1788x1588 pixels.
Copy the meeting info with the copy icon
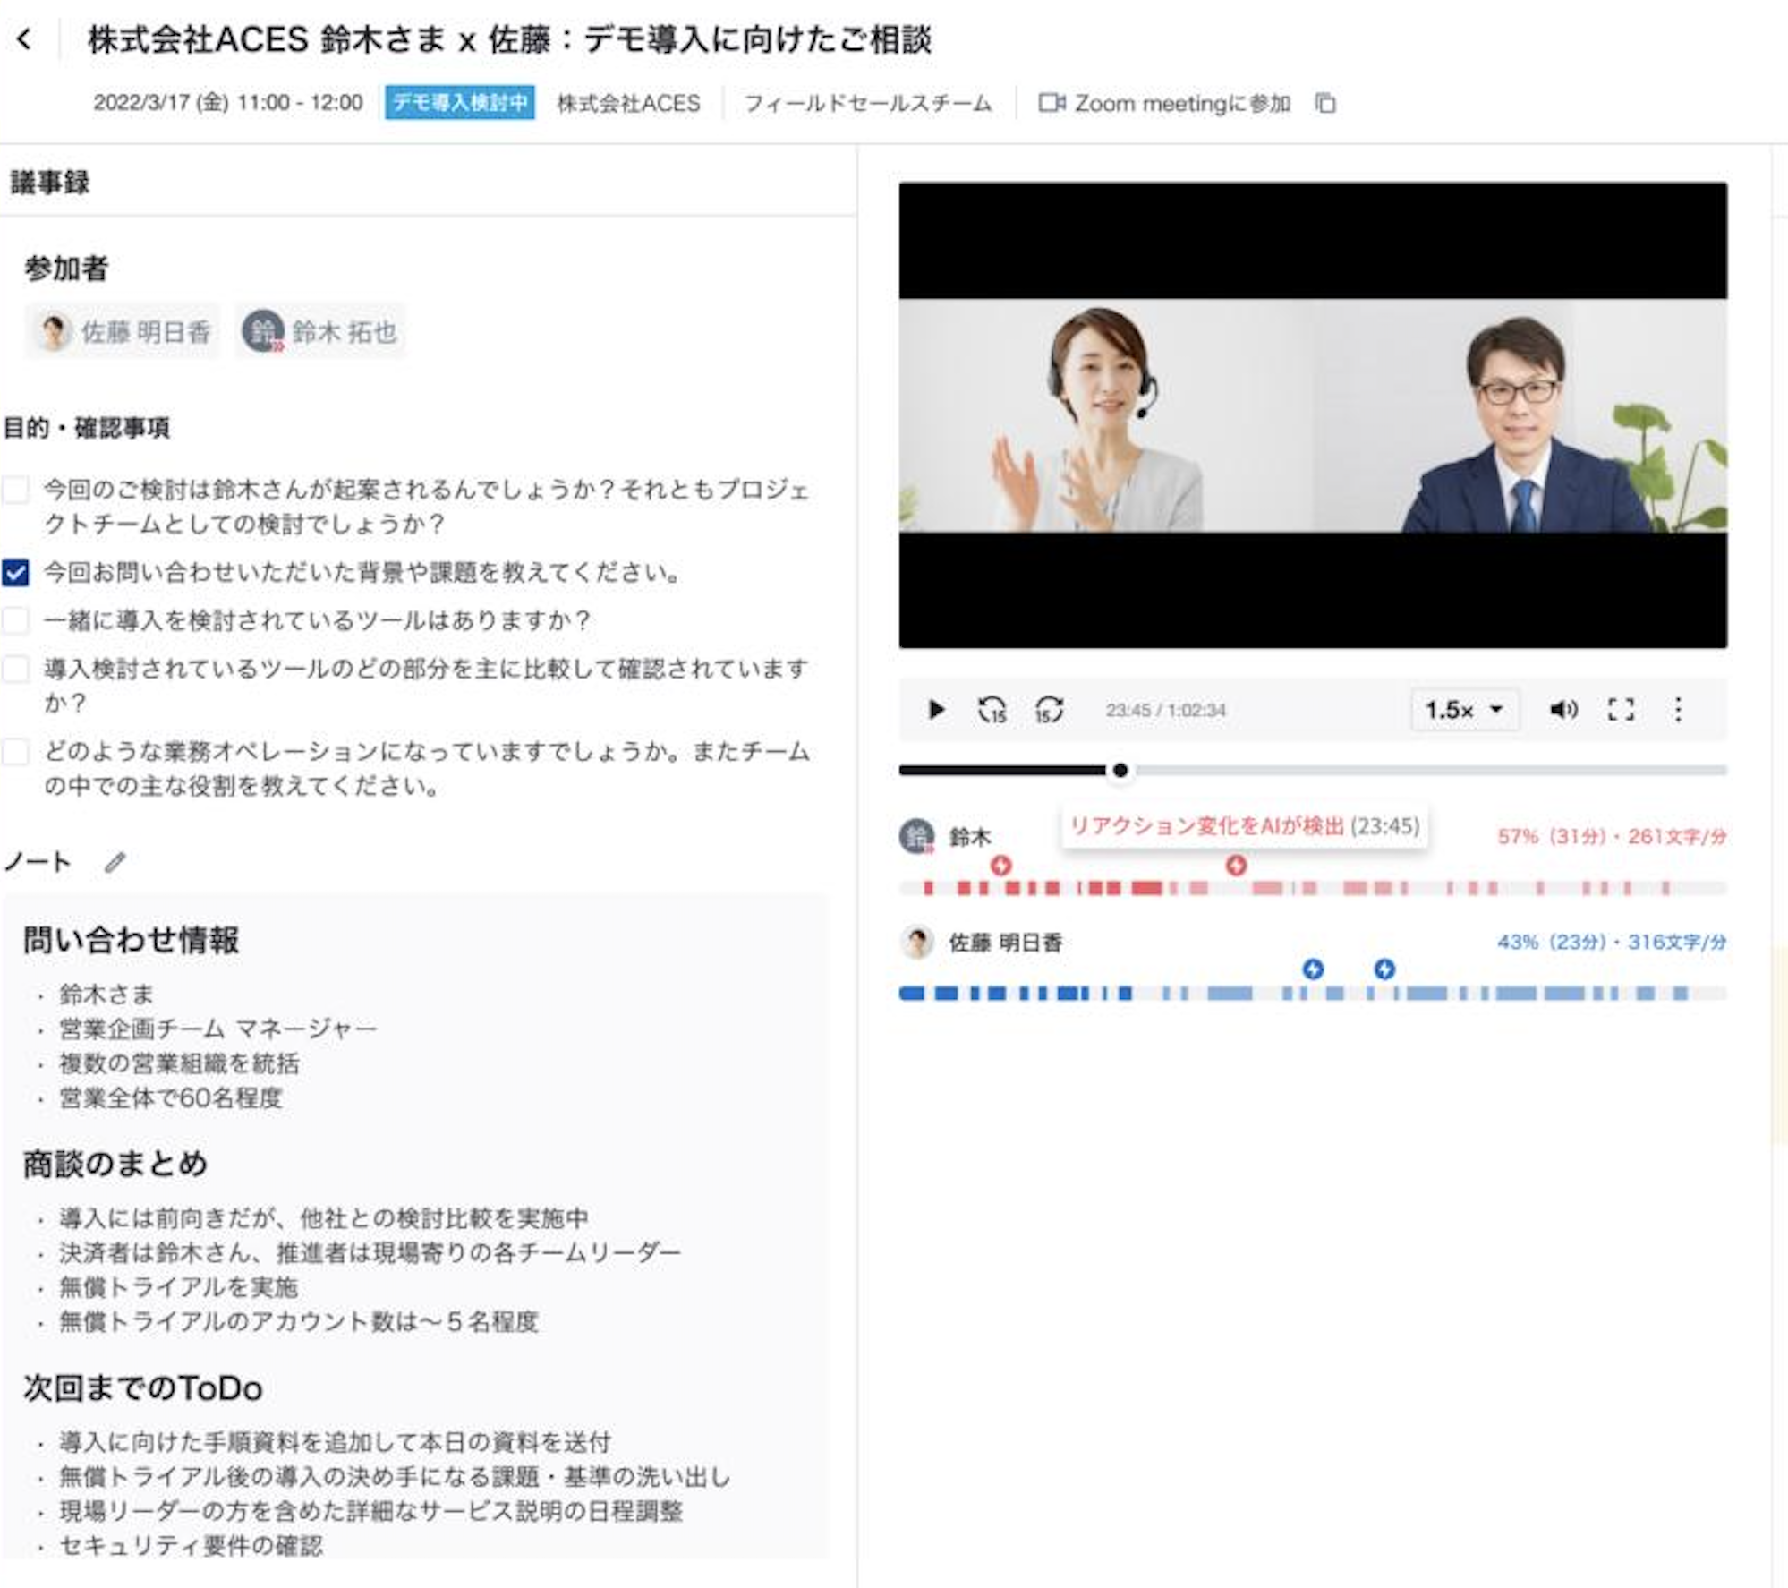pyautogui.click(x=1324, y=103)
